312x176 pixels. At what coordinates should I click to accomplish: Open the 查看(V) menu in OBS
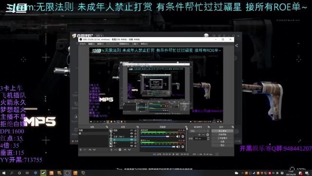click(100, 44)
